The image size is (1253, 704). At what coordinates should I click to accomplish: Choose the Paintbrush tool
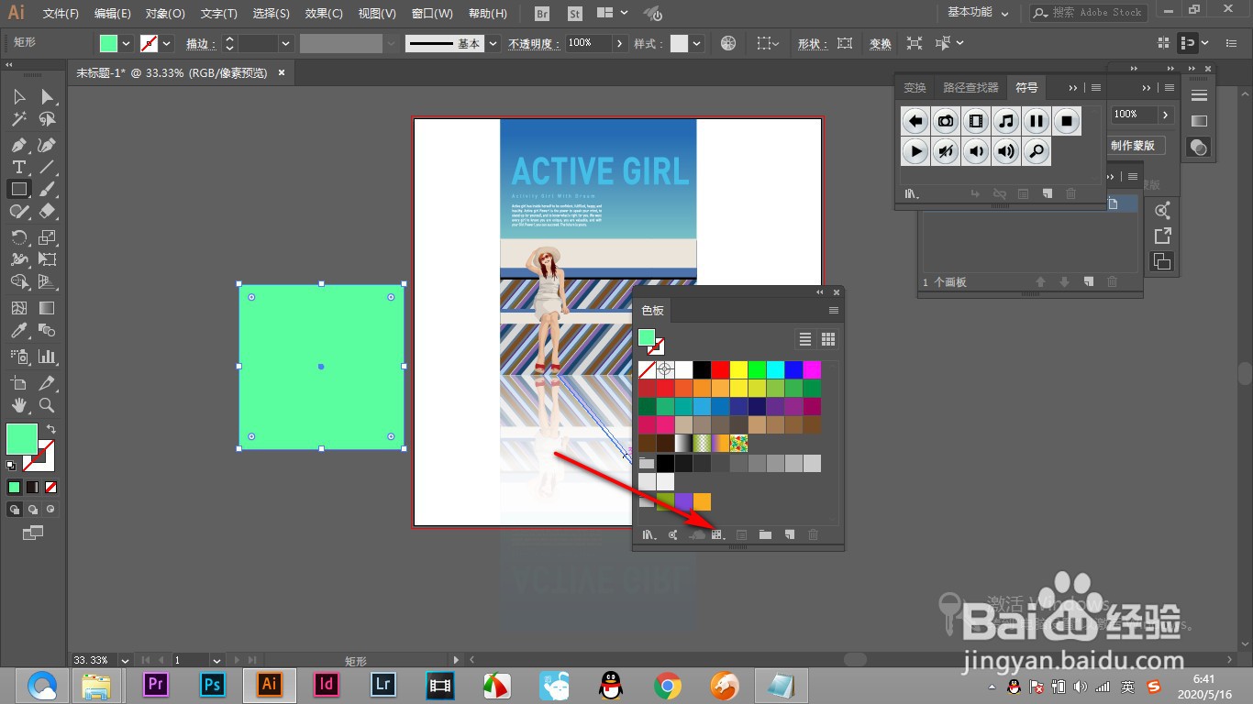47,190
